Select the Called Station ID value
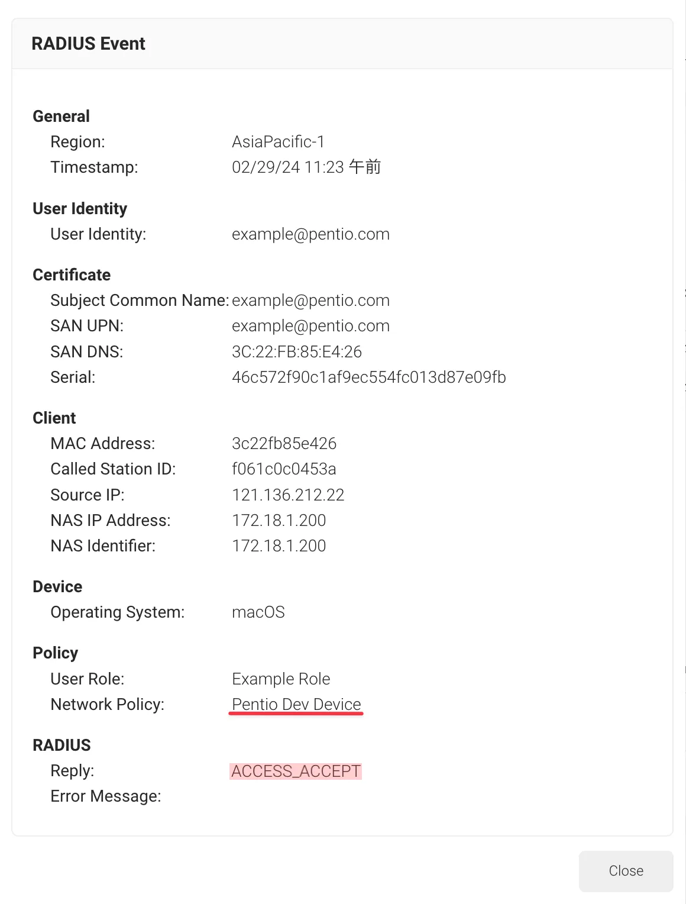Screen dimensions: 686x904 pos(284,469)
